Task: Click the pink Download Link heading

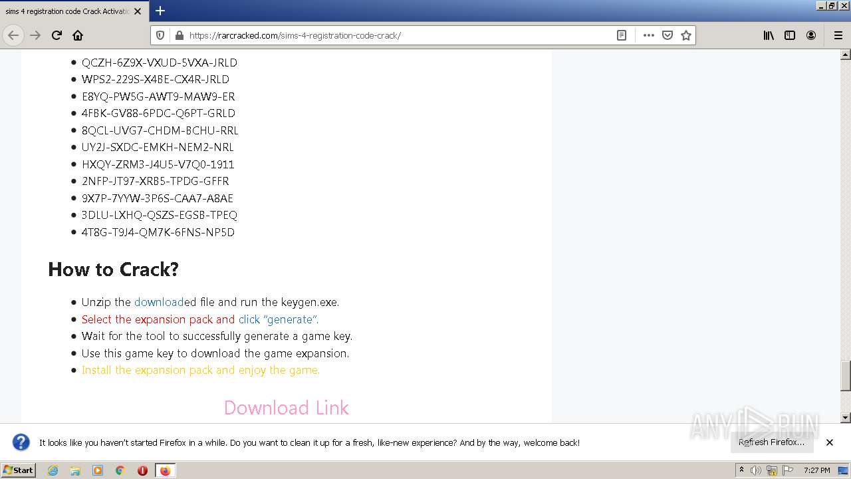Action: tap(287, 407)
